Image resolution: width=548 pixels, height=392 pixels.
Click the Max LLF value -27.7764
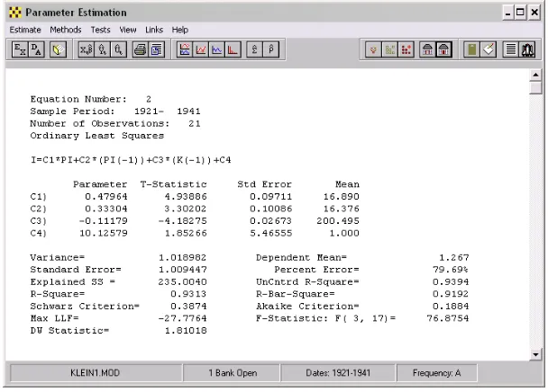[x=182, y=318]
